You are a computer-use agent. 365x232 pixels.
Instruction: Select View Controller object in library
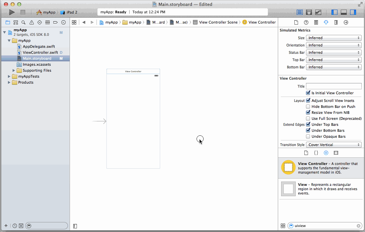(322, 168)
